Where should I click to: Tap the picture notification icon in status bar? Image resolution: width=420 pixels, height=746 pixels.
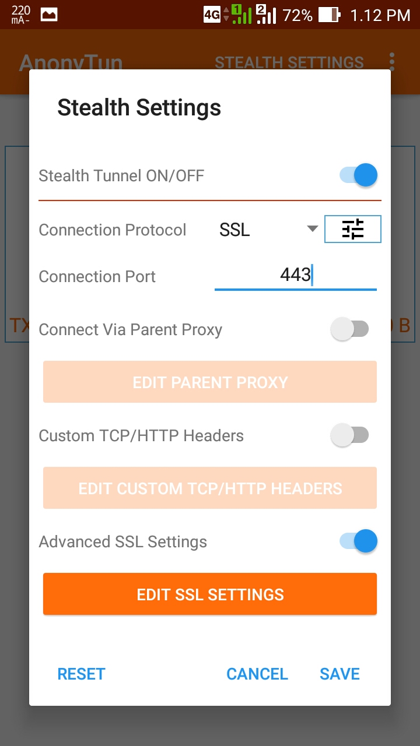click(x=50, y=15)
